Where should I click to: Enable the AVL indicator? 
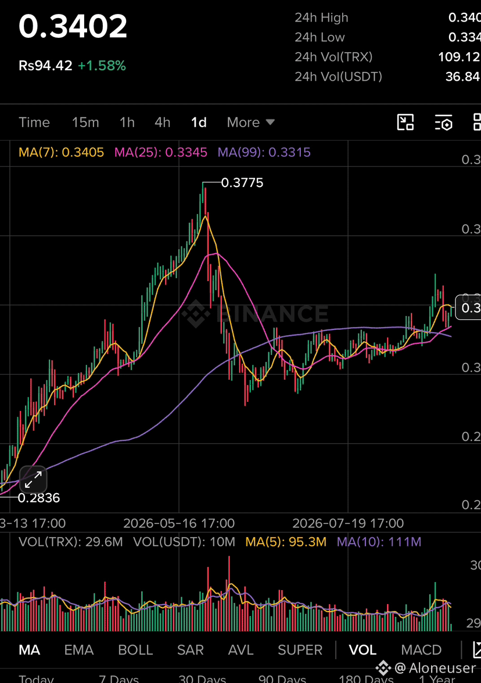click(241, 650)
